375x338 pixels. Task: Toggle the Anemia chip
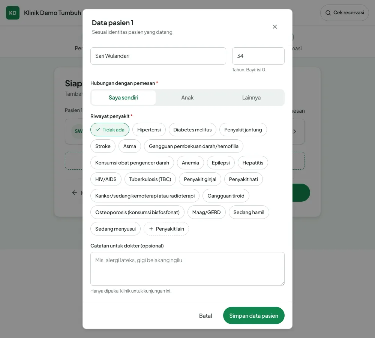pyautogui.click(x=190, y=163)
